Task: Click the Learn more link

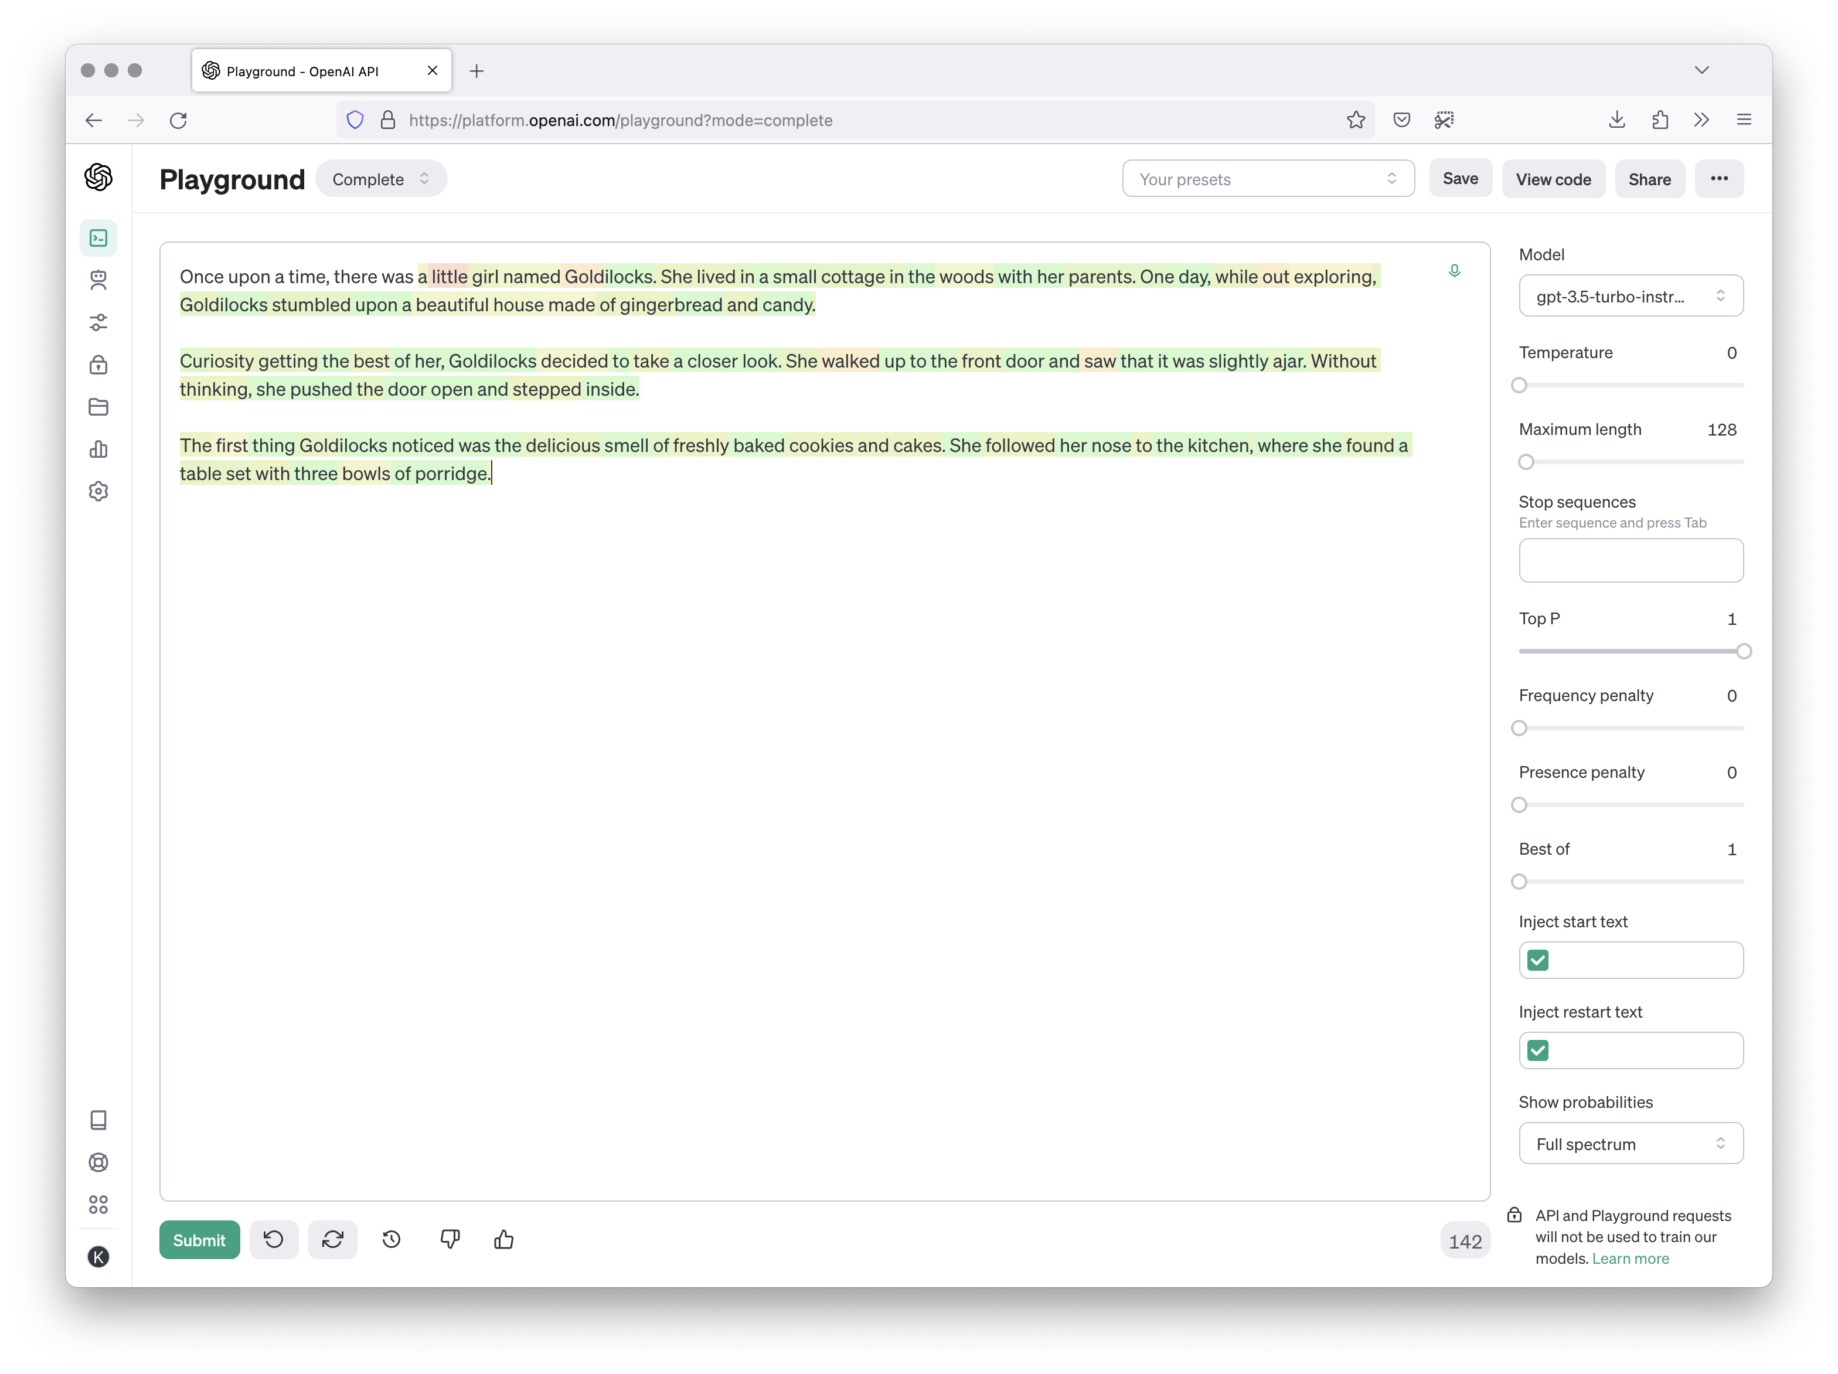Action: pyautogui.click(x=1631, y=1259)
